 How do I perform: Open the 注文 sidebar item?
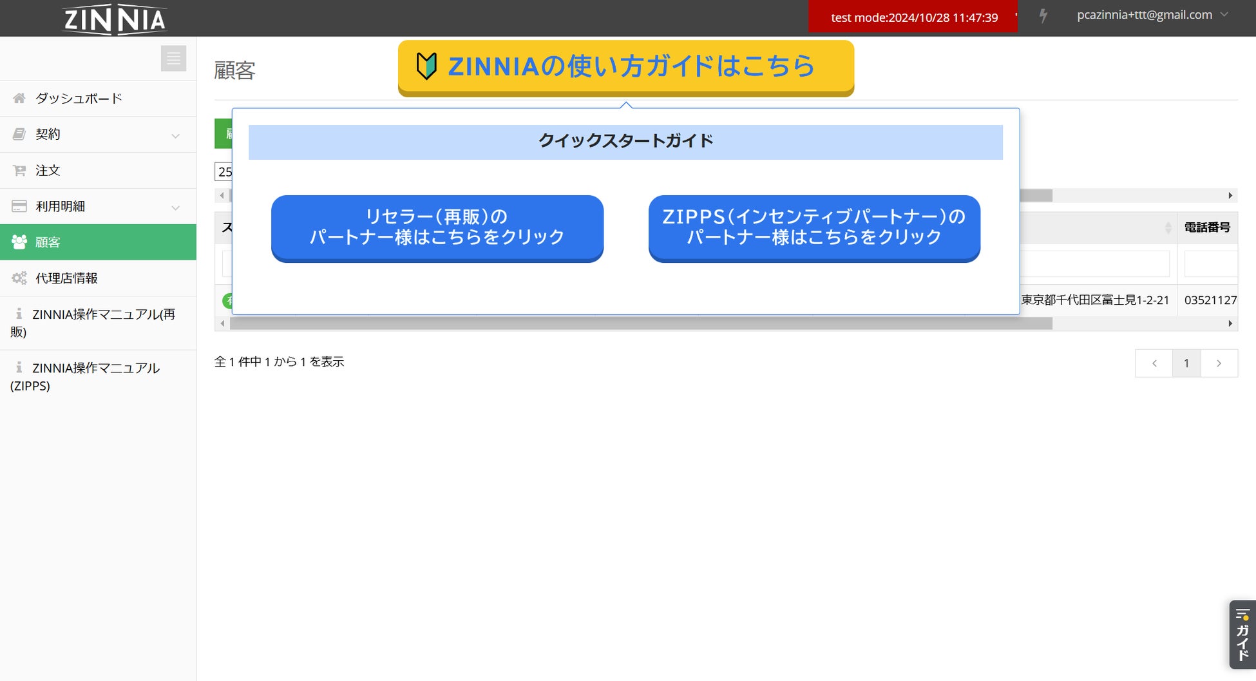point(98,171)
